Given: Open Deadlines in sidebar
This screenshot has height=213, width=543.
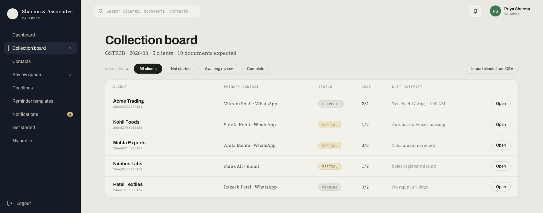Looking at the screenshot, I should tap(40, 88).
